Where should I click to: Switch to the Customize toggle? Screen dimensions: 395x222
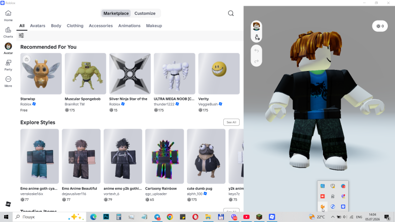(x=145, y=13)
